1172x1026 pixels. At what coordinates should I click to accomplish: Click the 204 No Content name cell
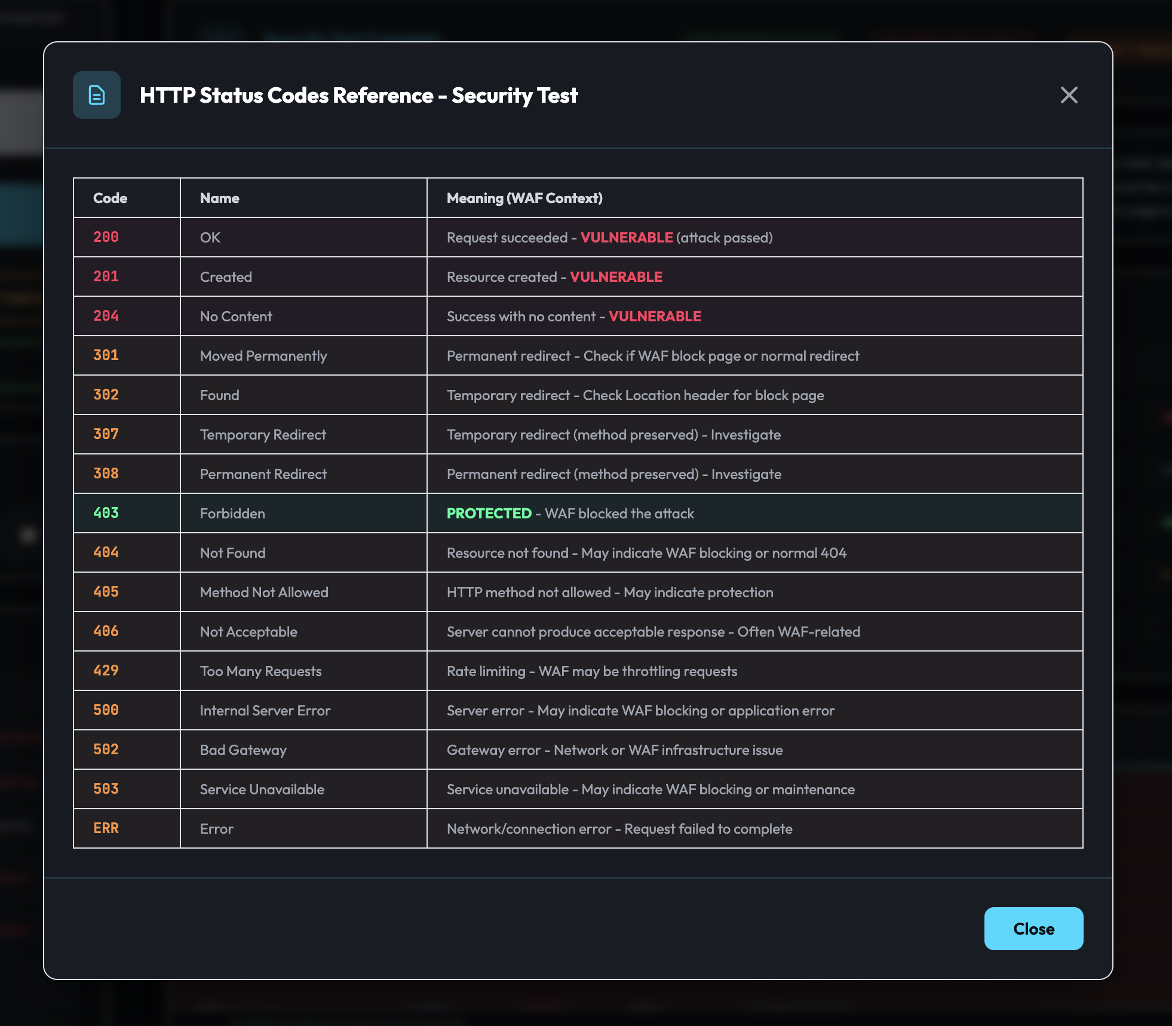pyautogui.click(x=236, y=317)
